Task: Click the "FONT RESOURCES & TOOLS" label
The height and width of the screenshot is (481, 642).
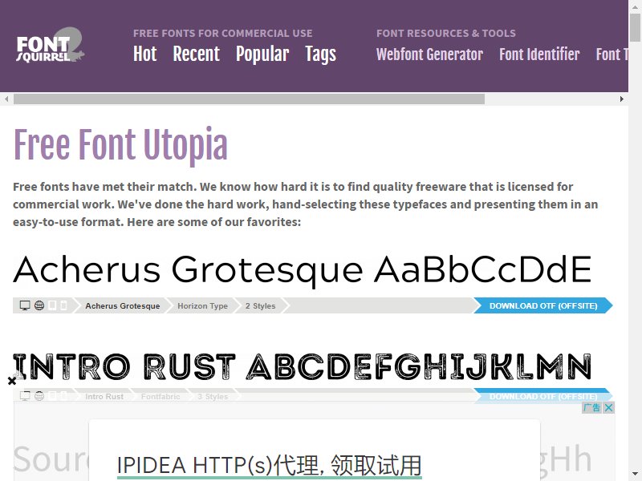Action: (446, 33)
